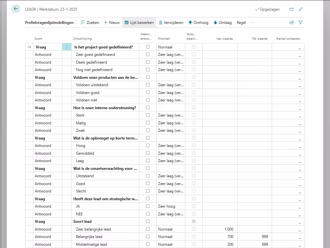Tick the checkbox in the 'JA' row

(148, 206)
